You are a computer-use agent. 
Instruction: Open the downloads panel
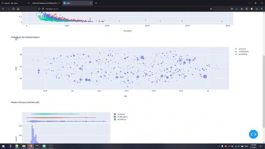click(237, 9)
